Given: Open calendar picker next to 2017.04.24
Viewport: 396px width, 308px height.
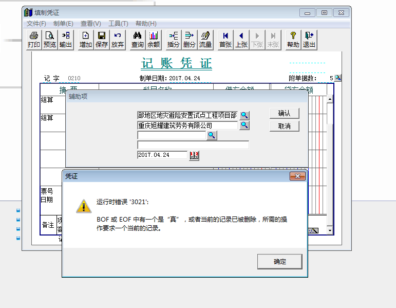Looking at the screenshot, I should (194, 155).
